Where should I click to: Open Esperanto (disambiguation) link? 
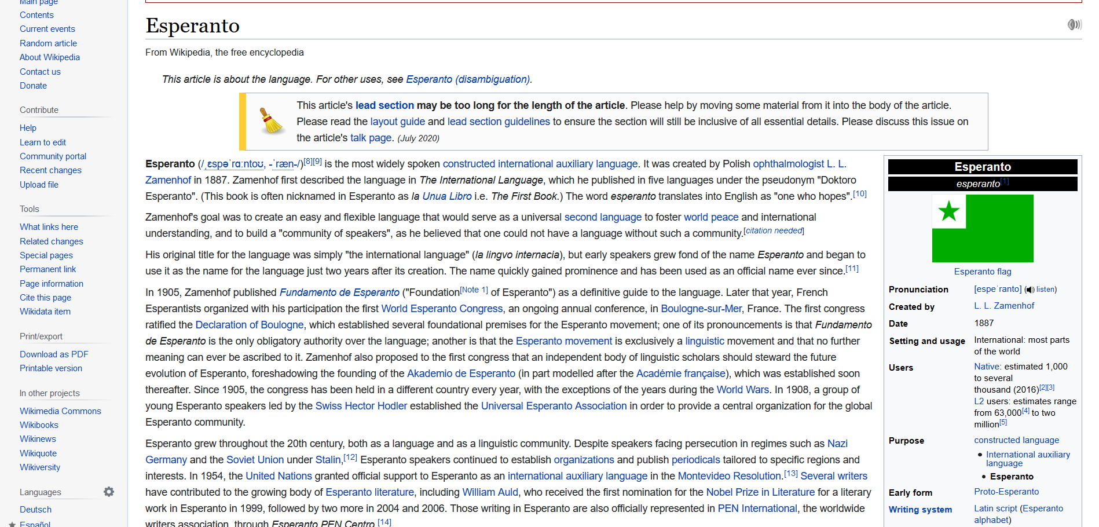point(468,79)
